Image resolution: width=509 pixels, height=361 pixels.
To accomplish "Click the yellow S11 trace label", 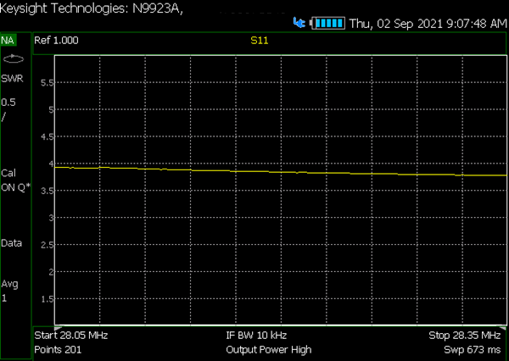I will coord(260,41).
